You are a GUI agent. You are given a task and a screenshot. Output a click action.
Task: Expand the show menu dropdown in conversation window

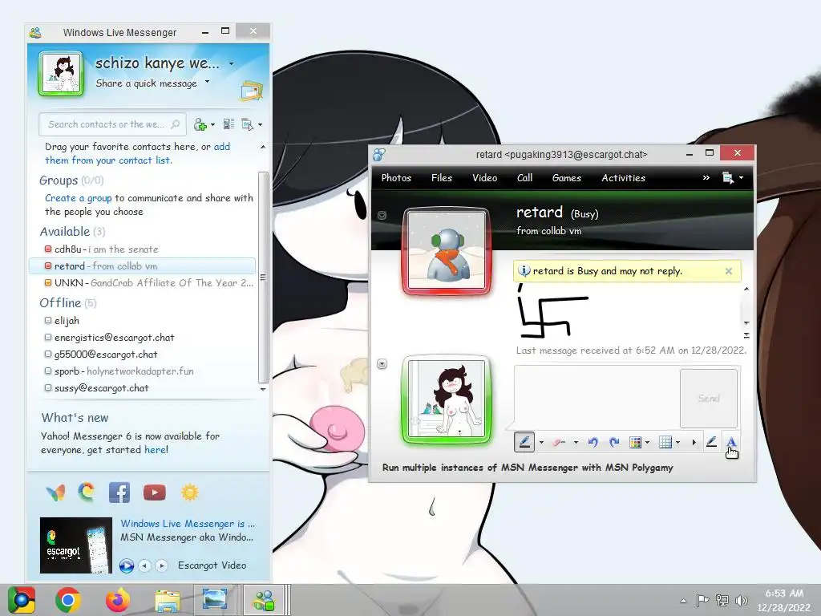click(741, 178)
